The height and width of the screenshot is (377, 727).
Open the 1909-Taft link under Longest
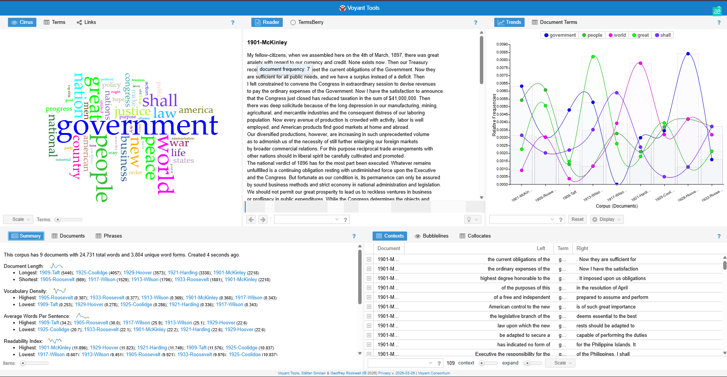[49, 273]
